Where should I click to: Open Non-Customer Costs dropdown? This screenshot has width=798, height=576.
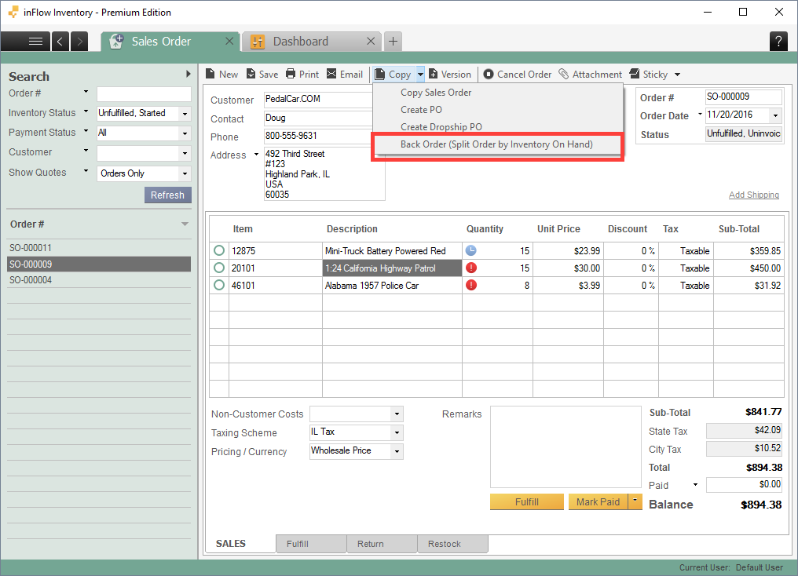click(397, 414)
